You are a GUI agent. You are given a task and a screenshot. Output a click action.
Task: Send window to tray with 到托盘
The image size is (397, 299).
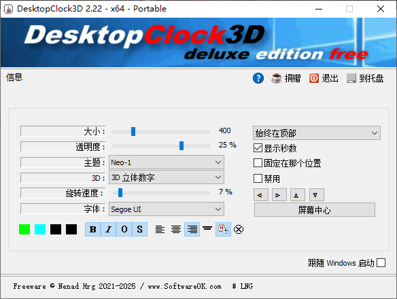(x=365, y=78)
